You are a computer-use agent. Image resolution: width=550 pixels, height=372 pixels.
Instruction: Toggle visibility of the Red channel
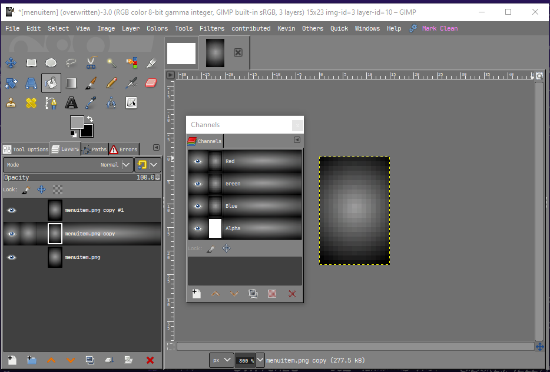197,161
